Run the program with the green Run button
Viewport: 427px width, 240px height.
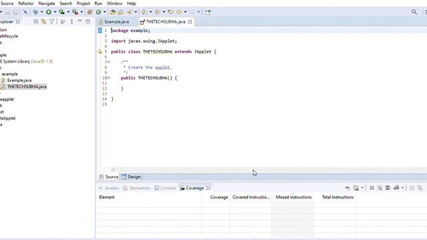point(49,12)
